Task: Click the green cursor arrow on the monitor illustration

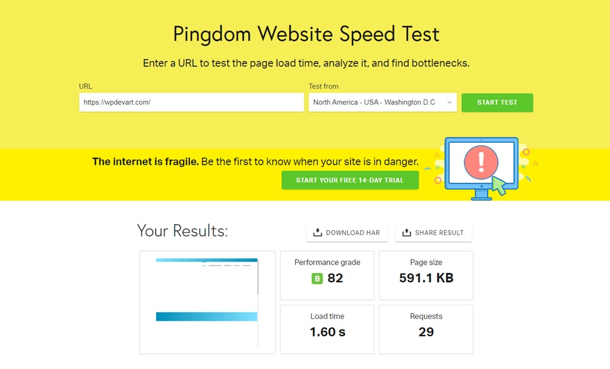Action: (499, 184)
